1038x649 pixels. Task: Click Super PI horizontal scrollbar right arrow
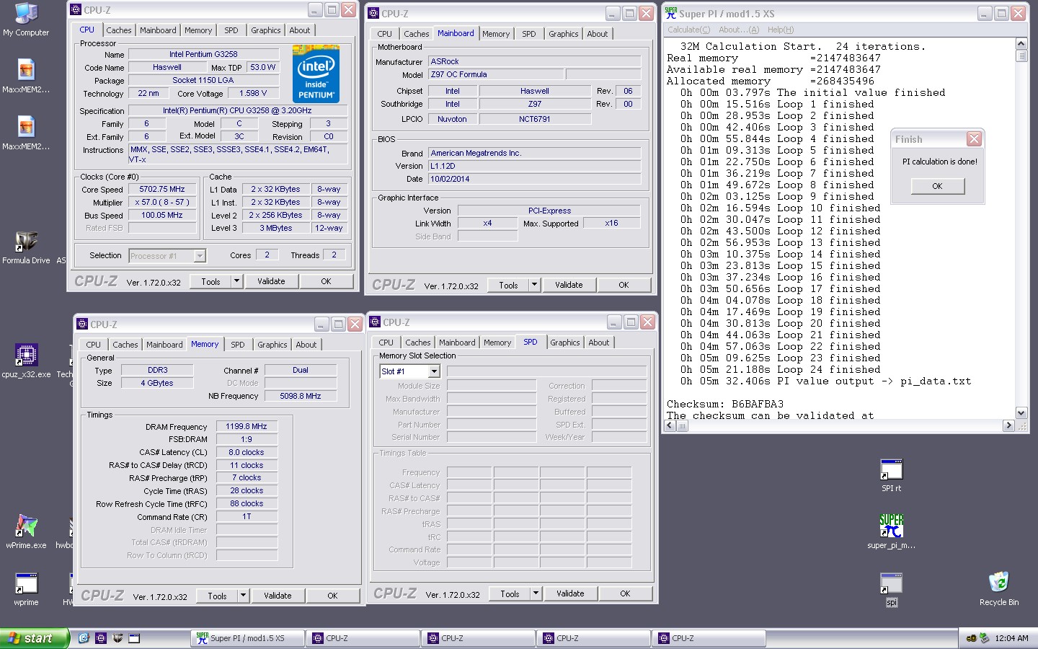pos(1008,425)
